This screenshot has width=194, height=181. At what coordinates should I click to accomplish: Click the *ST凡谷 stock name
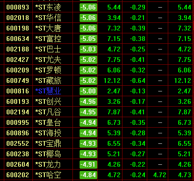48,112
